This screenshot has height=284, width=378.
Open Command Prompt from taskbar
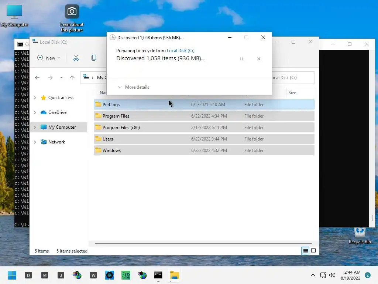coord(158,275)
